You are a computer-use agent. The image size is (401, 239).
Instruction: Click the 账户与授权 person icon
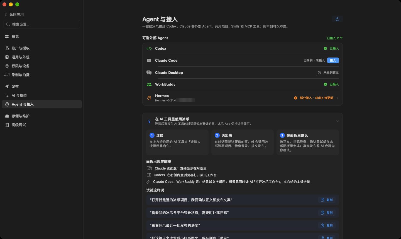[7, 48]
